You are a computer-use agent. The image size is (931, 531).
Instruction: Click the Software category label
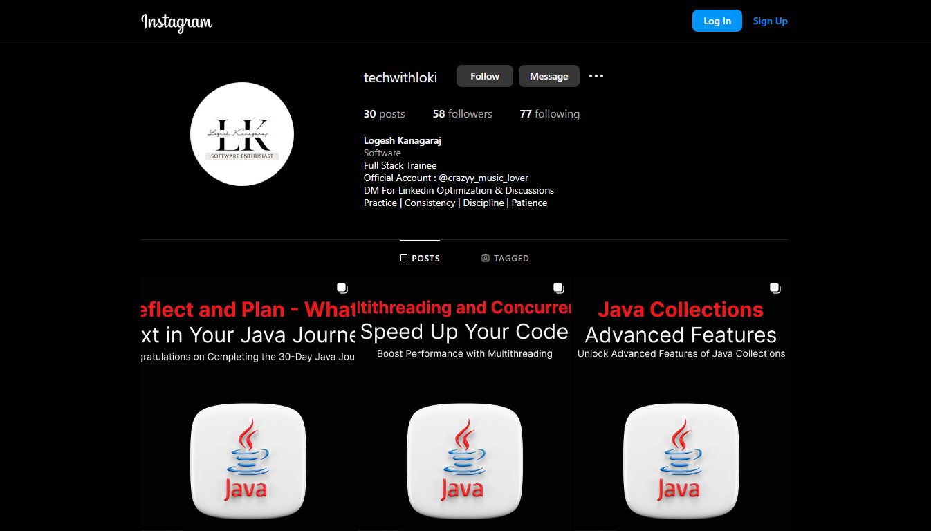pyautogui.click(x=382, y=153)
